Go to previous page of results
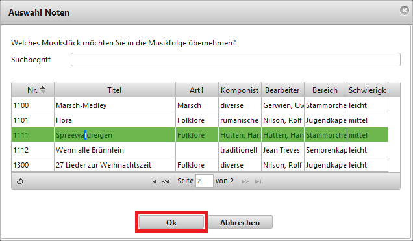Image resolution: width=413 pixels, height=241 pixels. coord(166,181)
